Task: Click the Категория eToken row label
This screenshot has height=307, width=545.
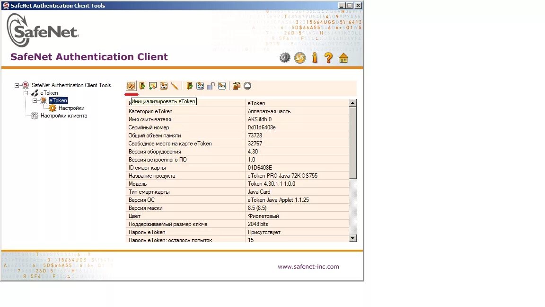Action: tap(150, 111)
